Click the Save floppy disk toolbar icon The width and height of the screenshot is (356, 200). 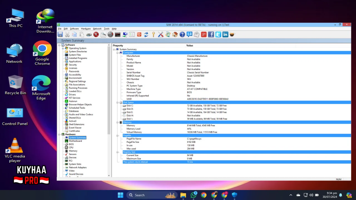pyautogui.click(x=60, y=34)
